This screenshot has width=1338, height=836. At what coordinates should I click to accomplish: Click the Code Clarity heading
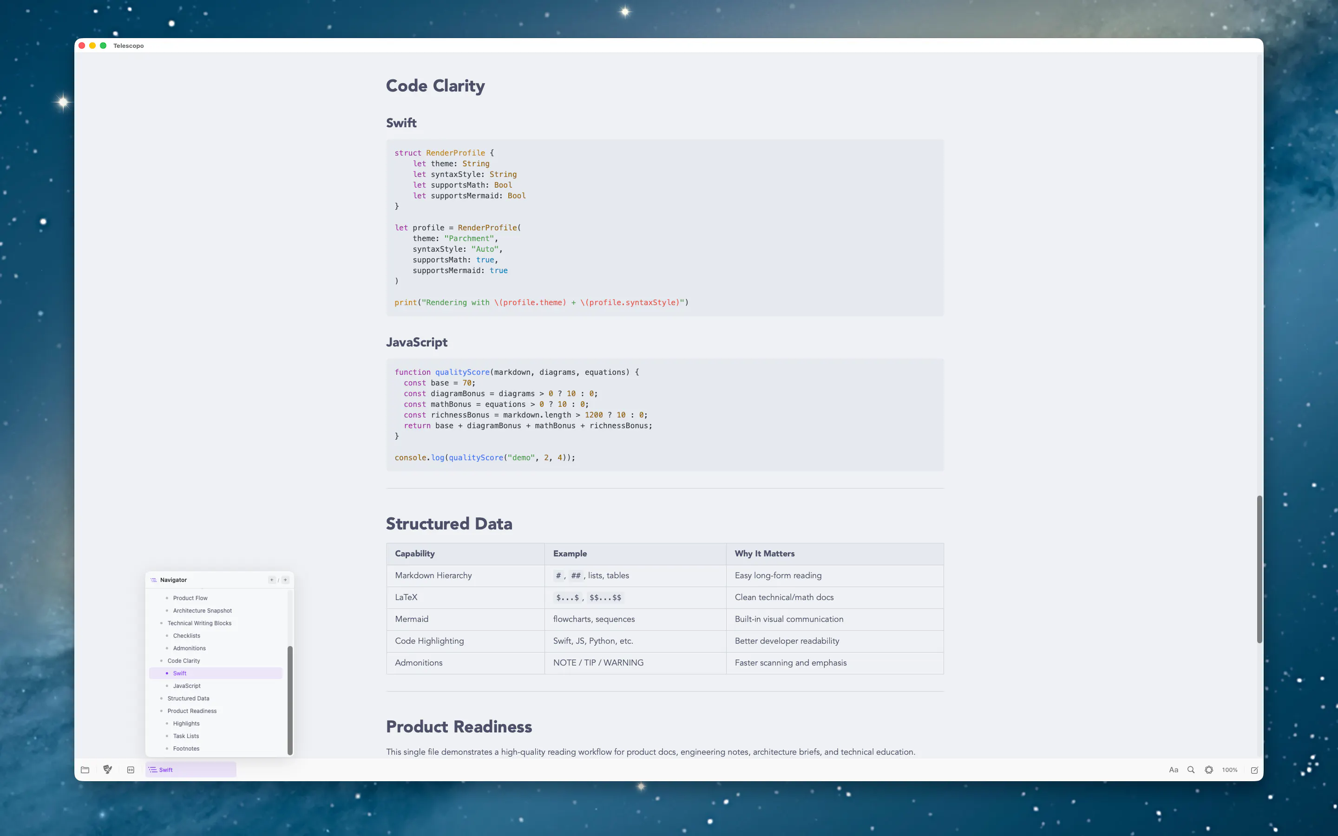tap(435, 86)
